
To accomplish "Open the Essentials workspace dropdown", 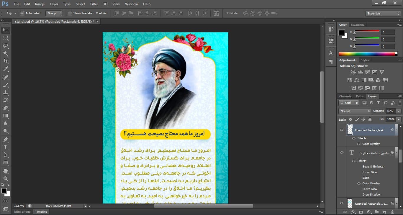I will 383,14.
